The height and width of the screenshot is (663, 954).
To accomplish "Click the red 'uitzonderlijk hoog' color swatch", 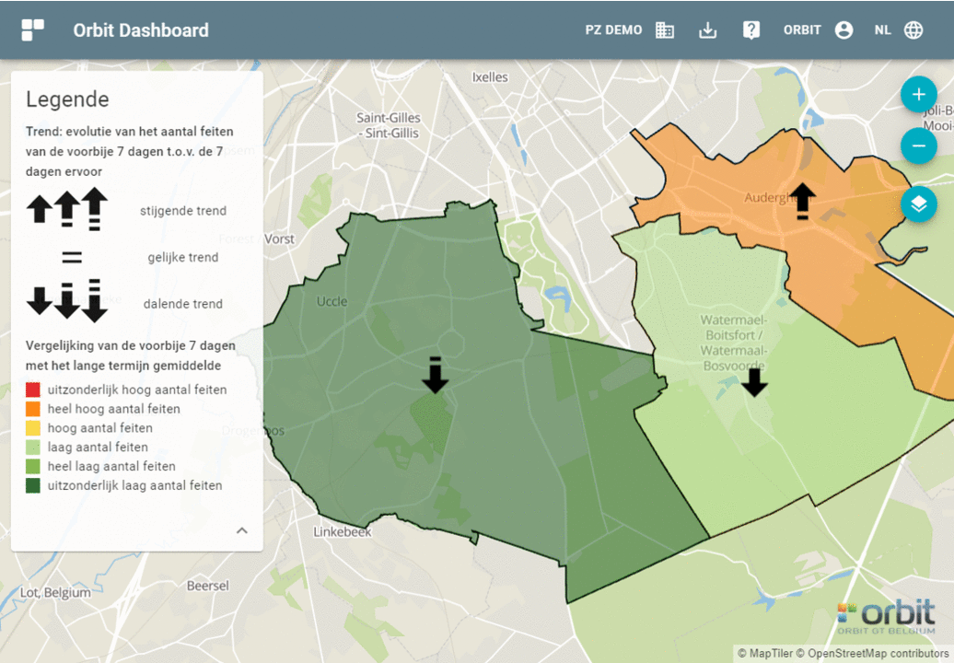I will 33,390.
